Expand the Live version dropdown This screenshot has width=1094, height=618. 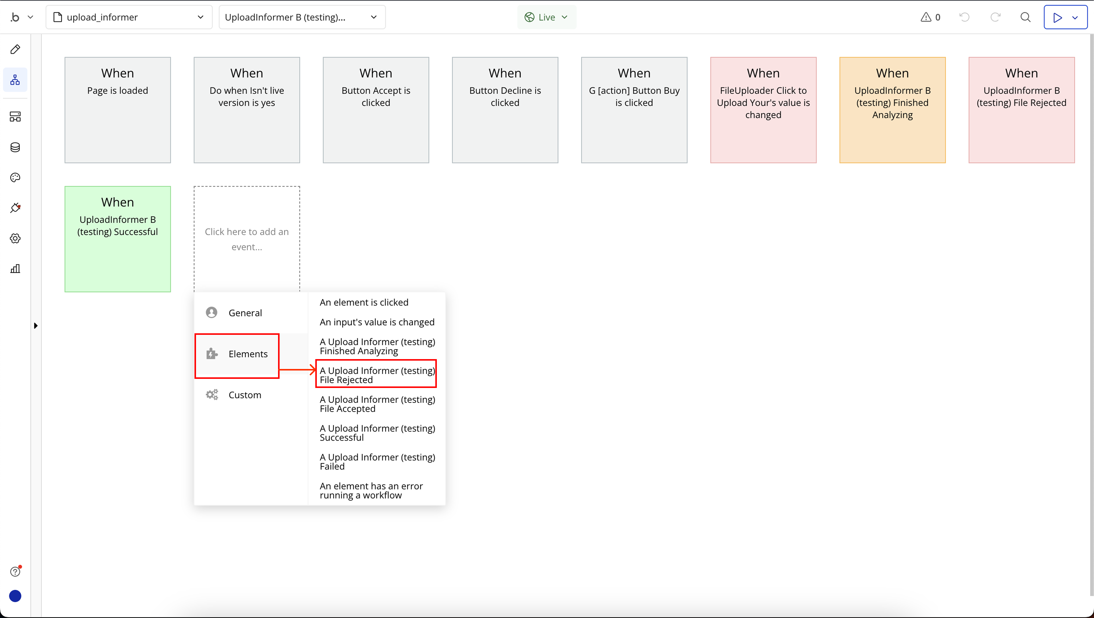[x=546, y=17]
